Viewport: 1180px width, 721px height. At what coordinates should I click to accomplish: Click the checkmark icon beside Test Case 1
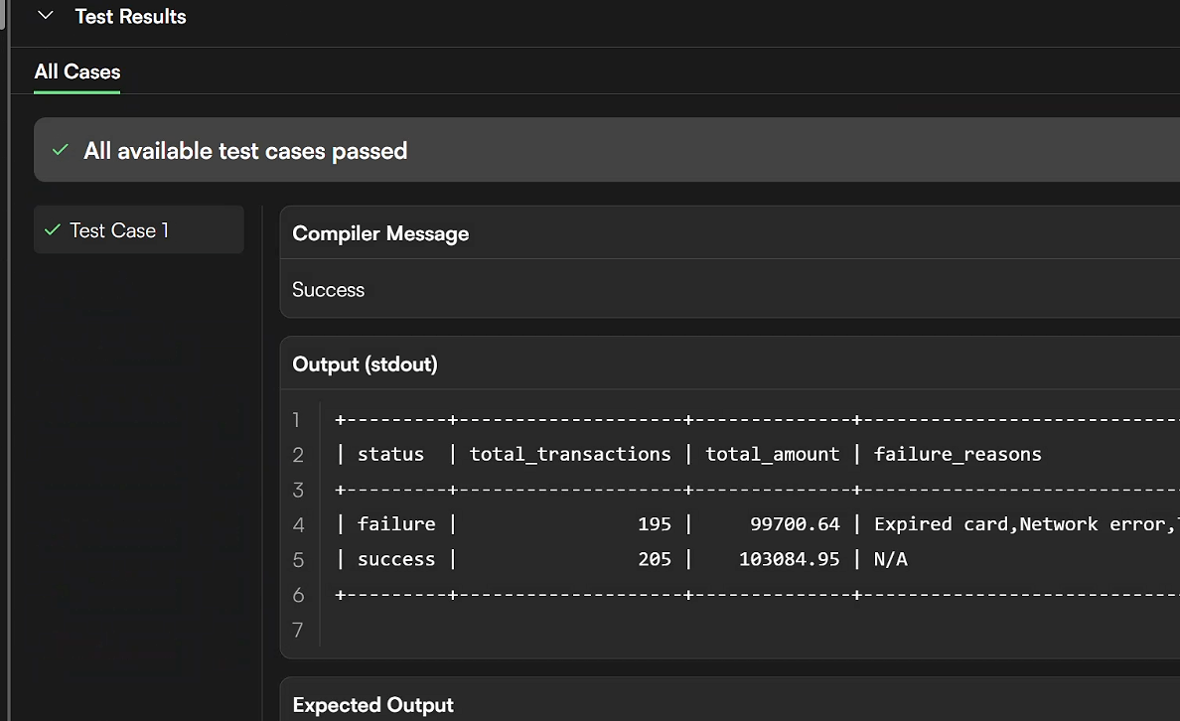(x=53, y=230)
